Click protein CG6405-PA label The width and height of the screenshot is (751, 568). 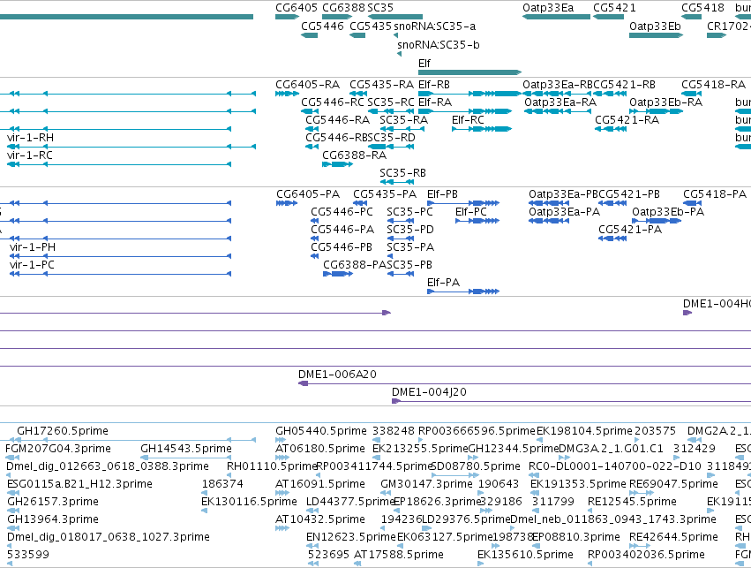click(x=308, y=194)
